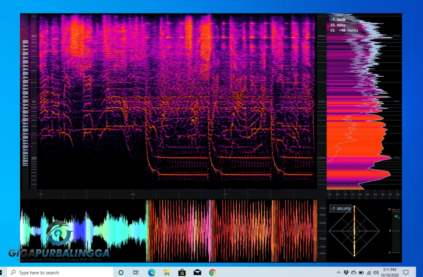The width and height of the screenshot is (423, 277).
Task: Click the 3:11 PM clock
Action: [x=389, y=270]
